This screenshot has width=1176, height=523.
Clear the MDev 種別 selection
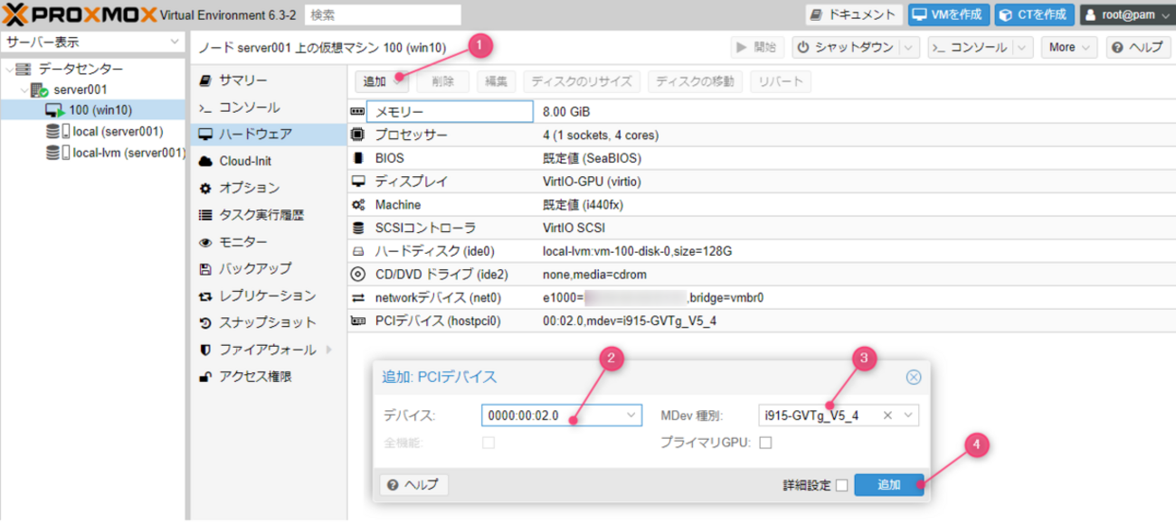point(887,416)
